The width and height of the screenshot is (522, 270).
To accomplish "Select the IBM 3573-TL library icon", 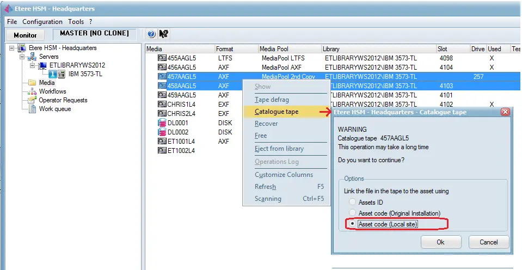I will [62, 74].
